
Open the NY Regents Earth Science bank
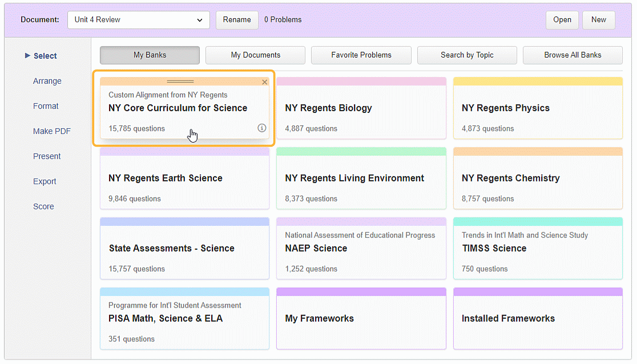(184, 179)
